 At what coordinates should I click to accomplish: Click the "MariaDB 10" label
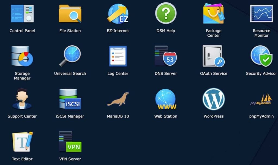[118, 116]
